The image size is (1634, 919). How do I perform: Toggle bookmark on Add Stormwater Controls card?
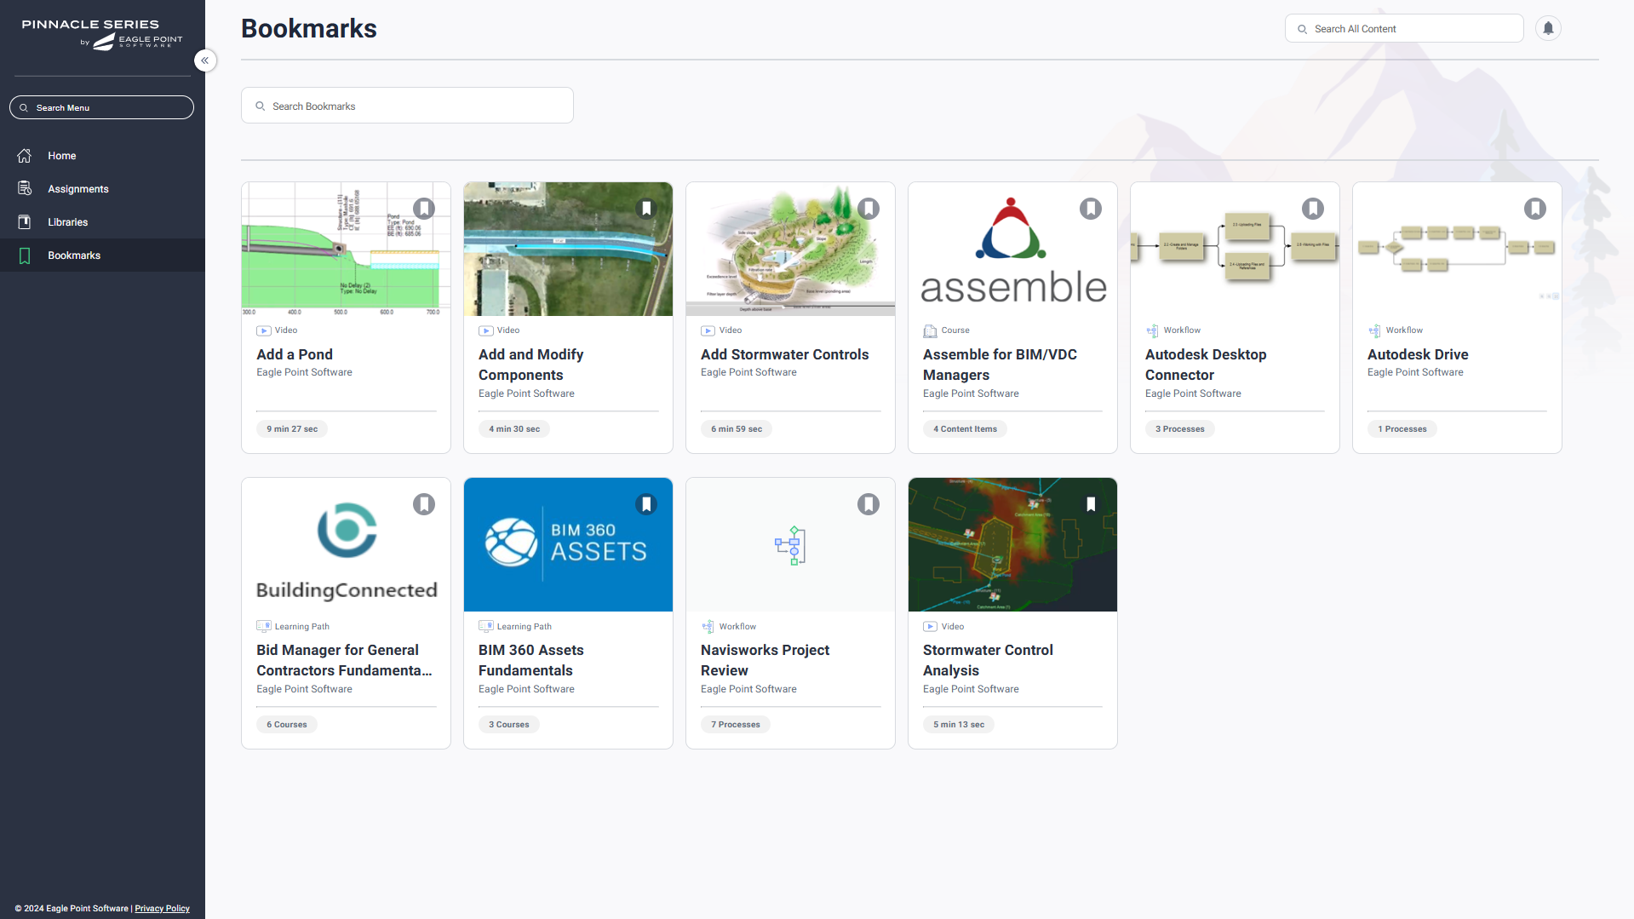(x=869, y=209)
